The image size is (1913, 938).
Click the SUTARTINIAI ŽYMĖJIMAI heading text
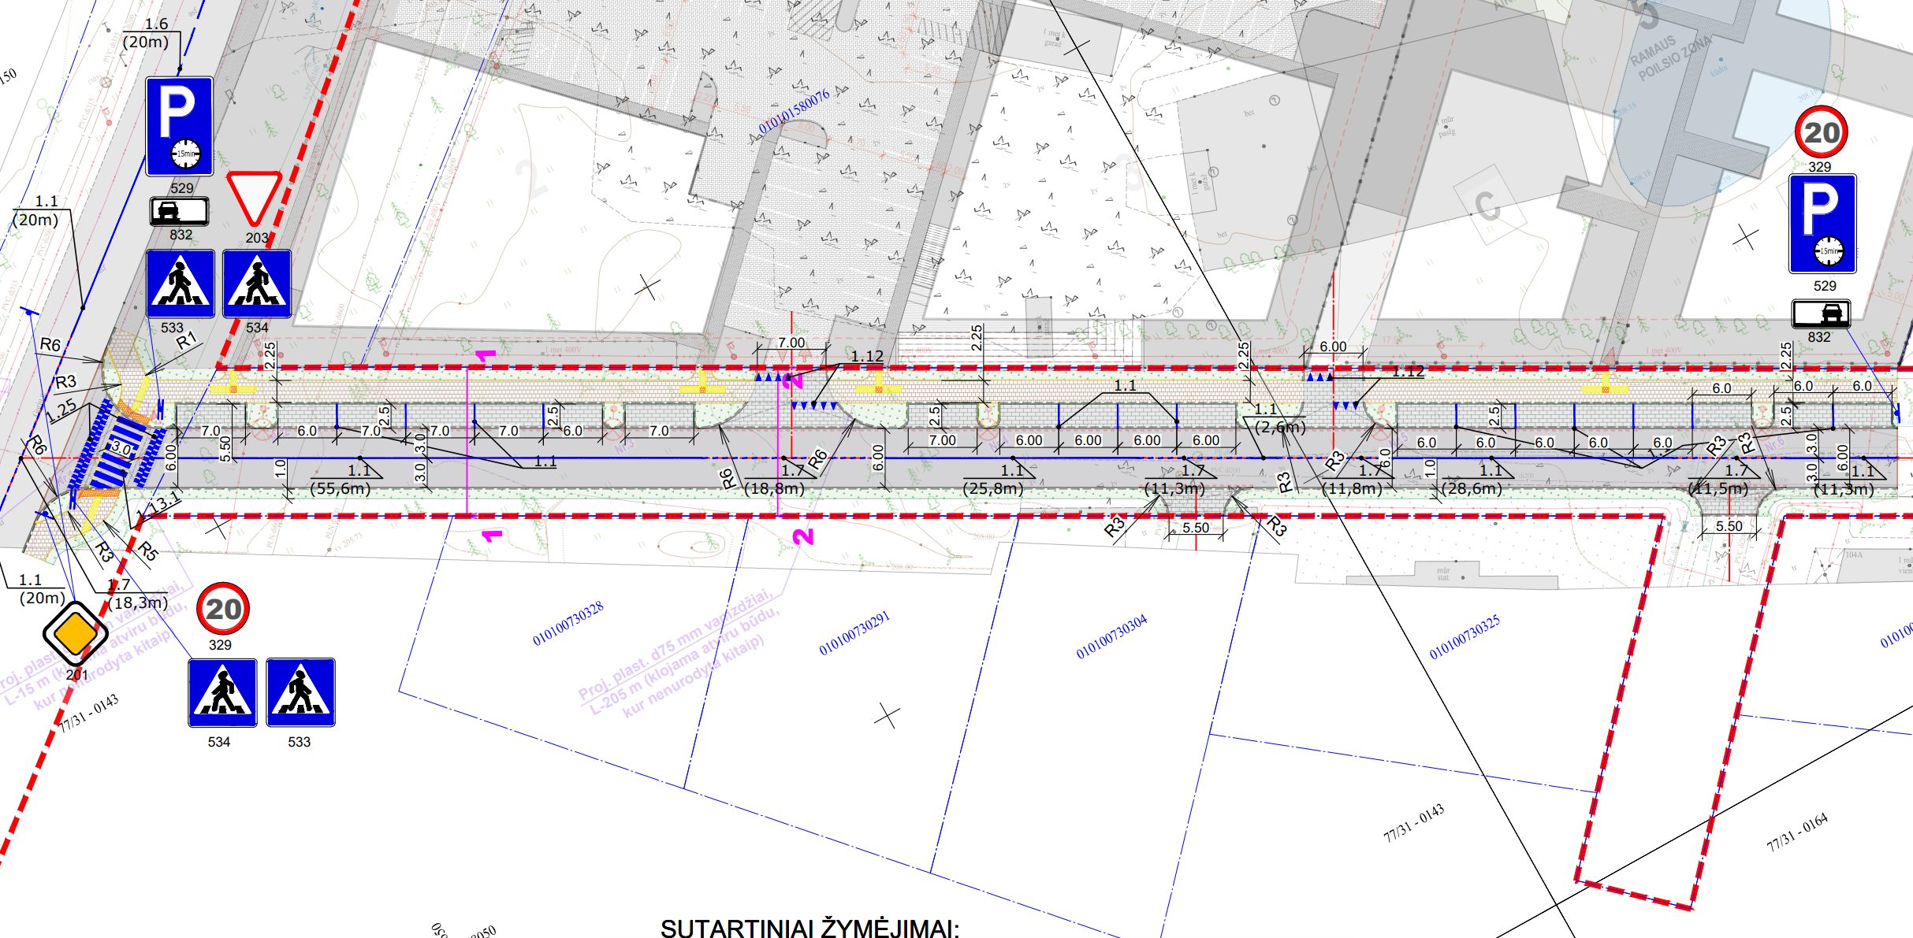[x=809, y=928]
